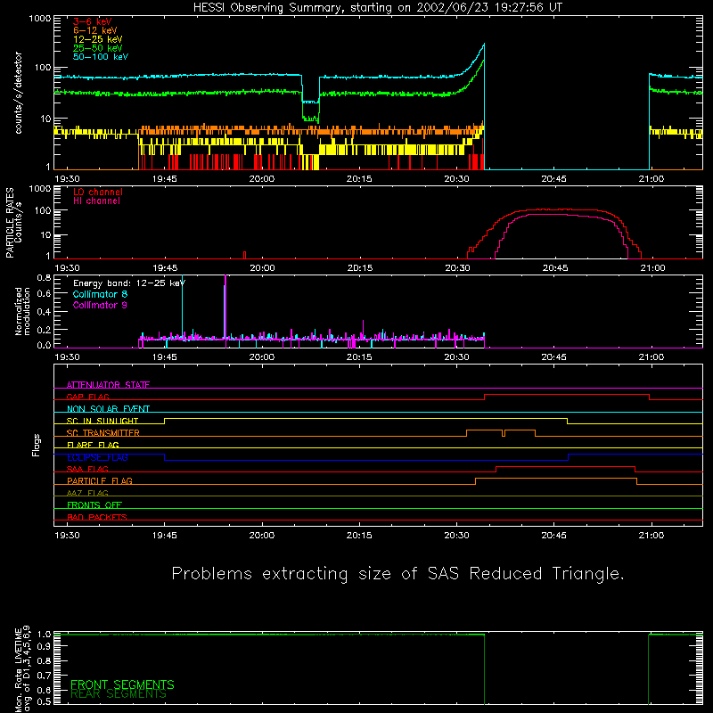Select the 50-100 keV legend entry
The width and height of the screenshot is (713, 713).
pos(101,57)
